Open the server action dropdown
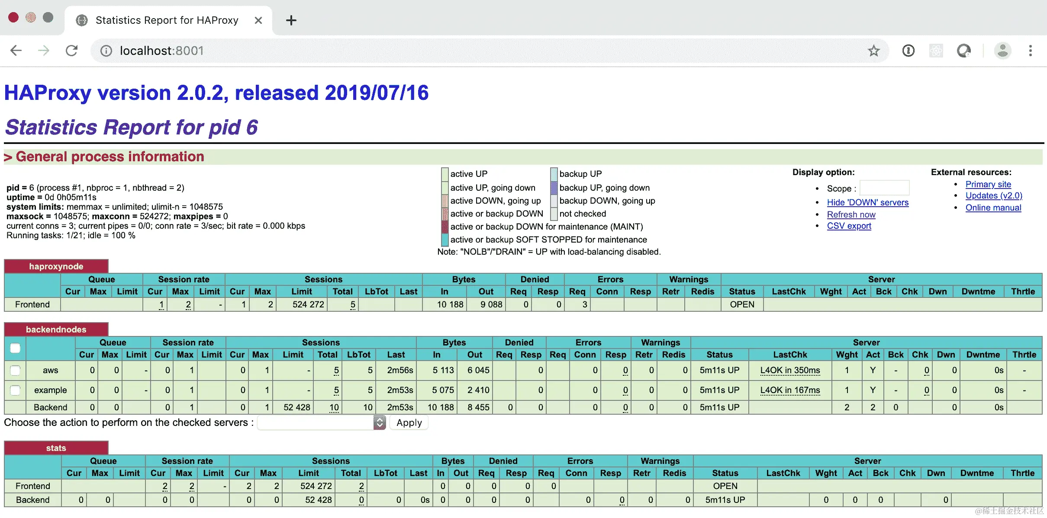This screenshot has width=1047, height=518. (x=322, y=422)
